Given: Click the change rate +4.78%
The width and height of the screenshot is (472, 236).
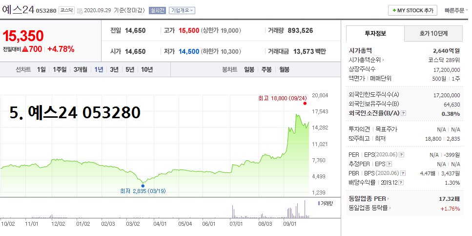Looking at the screenshot, I should pyautogui.click(x=61, y=49).
